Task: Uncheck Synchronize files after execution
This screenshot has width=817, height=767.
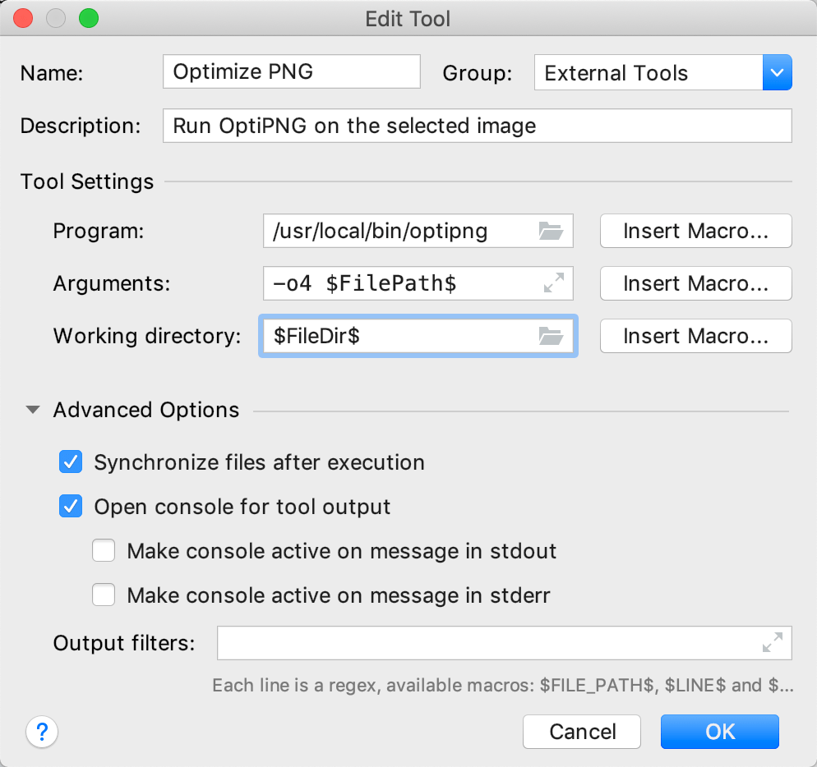Action: [71, 462]
